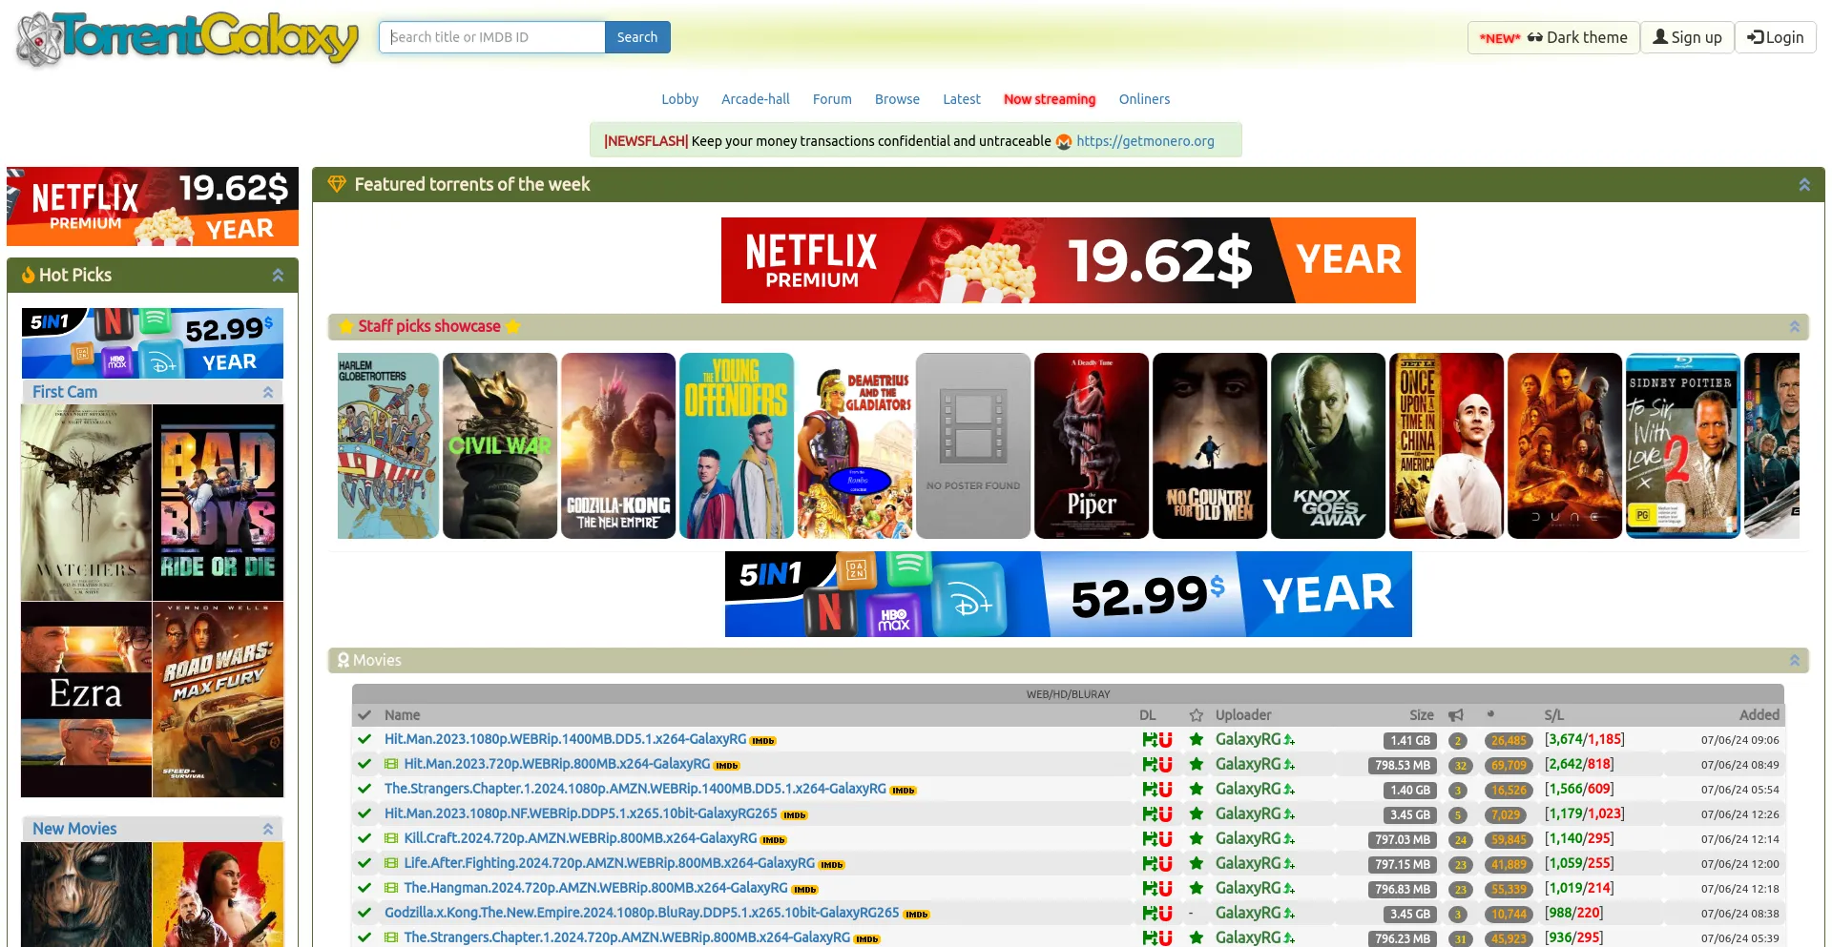Viewport: 1832px width, 947px height.
Task: Open the Ezra poster in First Cam
Action: coord(86,699)
